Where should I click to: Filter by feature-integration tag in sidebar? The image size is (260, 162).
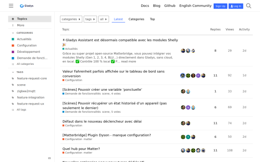pyautogui.click(x=29, y=97)
